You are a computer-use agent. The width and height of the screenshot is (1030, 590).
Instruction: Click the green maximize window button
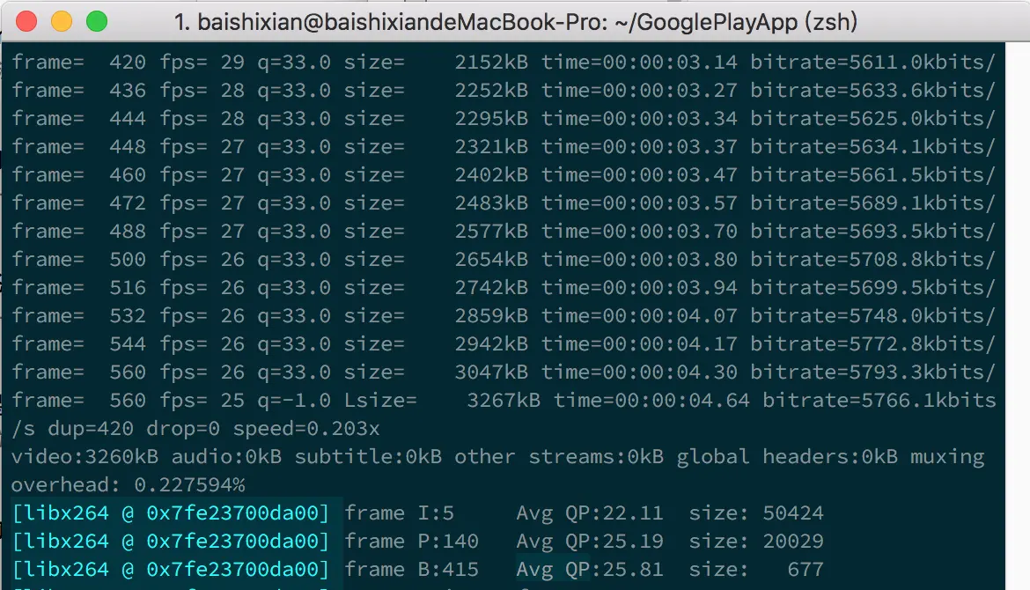[x=96, y=21]
